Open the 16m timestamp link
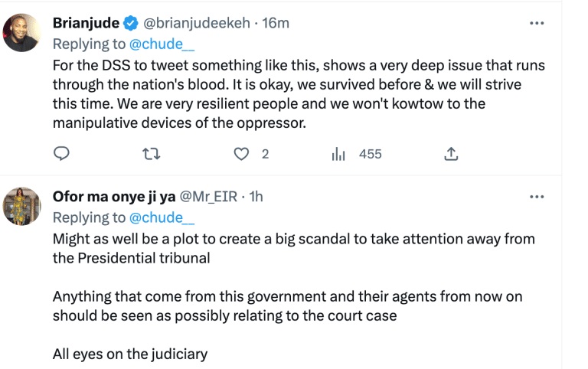The width and height of the screenshot is (588, 369). tap(276, 23)
